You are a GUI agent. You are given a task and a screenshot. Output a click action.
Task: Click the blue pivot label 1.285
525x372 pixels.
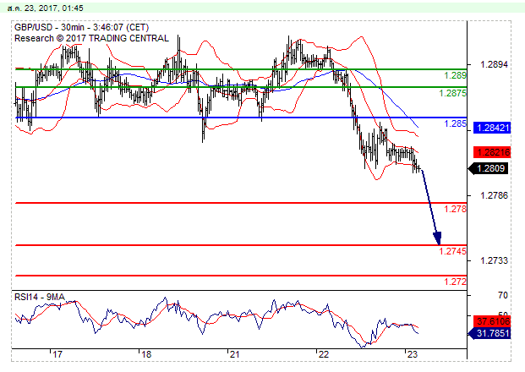[x=455, y=124]
